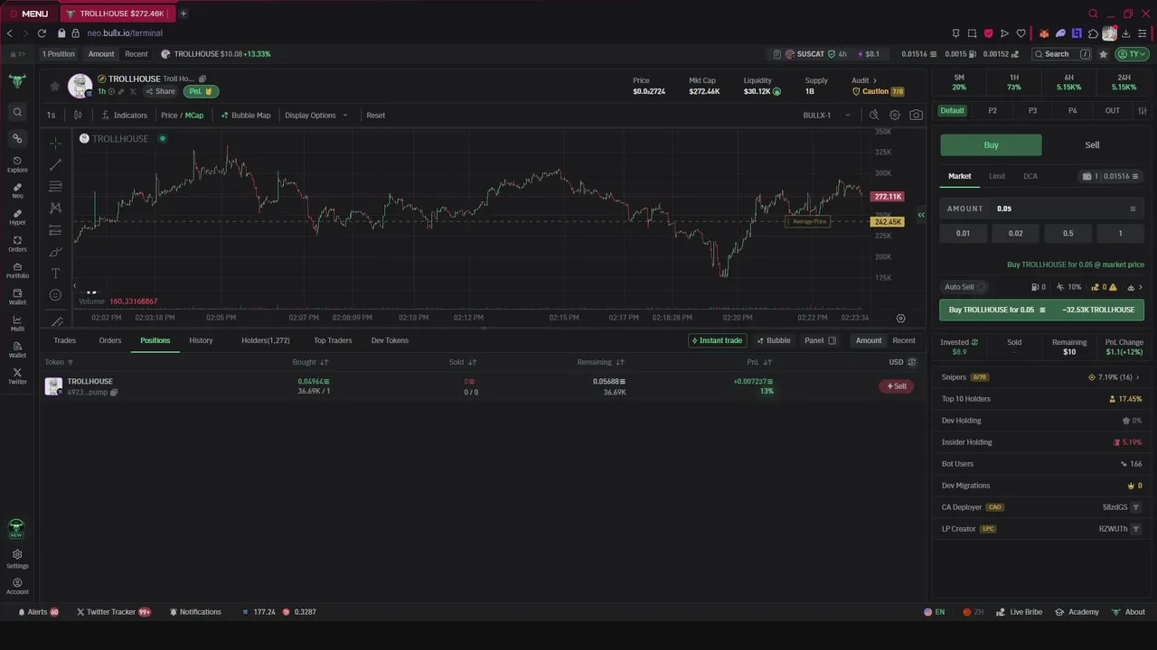Switch to the Trades tab
The height and width of the screenshot is (650, 1157).
coord(65,340)
